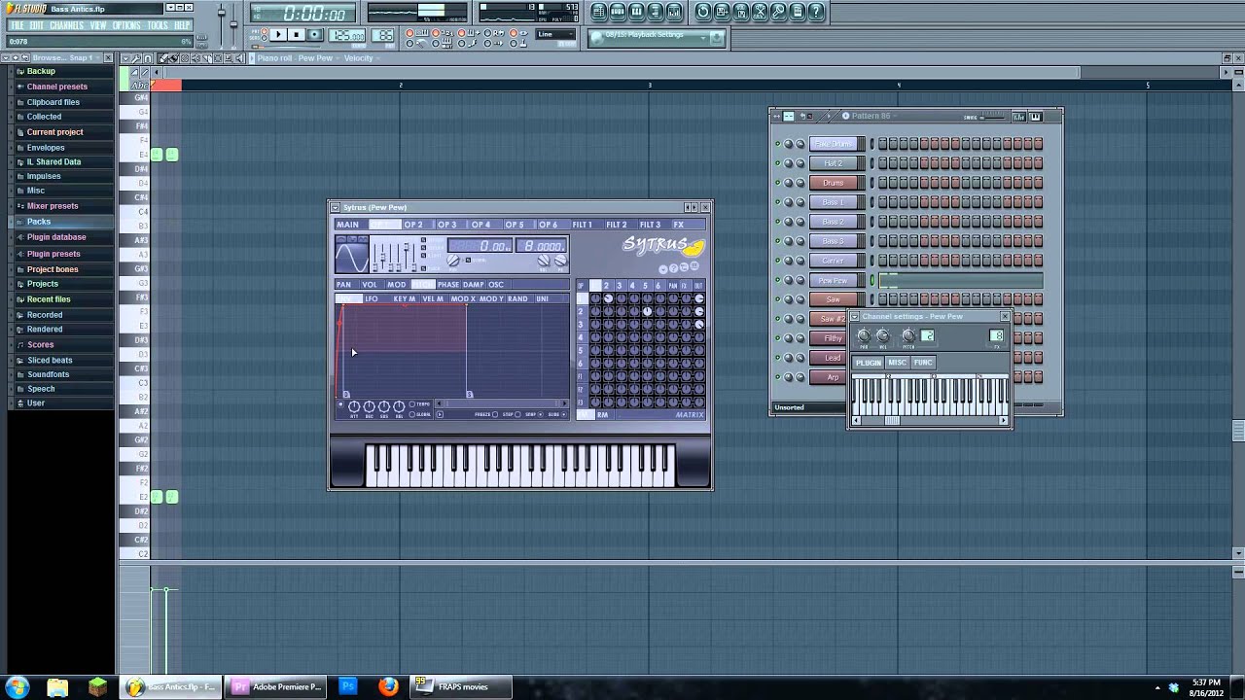The width and height of the screenshot is (1245, 700).
Task: Select RM mode in Sytrus matrix
Action: pyautogui.click(x=603, y=415)
